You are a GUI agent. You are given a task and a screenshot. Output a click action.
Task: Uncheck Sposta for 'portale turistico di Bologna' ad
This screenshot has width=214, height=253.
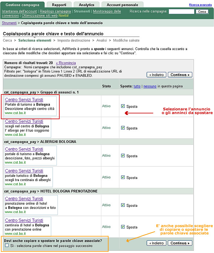pos(123,177)
